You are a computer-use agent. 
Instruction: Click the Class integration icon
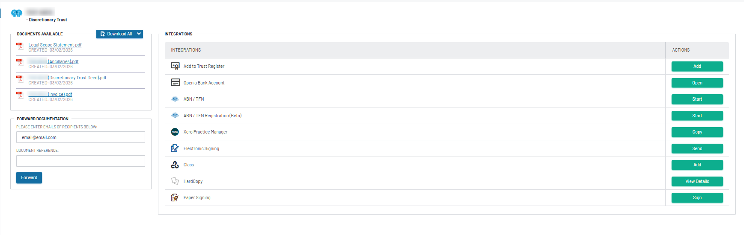(175, 165)
